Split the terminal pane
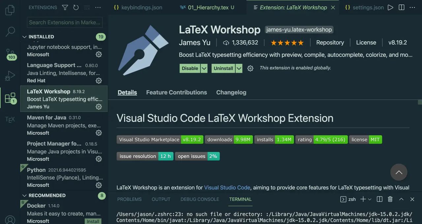422x224 pixels. 379,199
